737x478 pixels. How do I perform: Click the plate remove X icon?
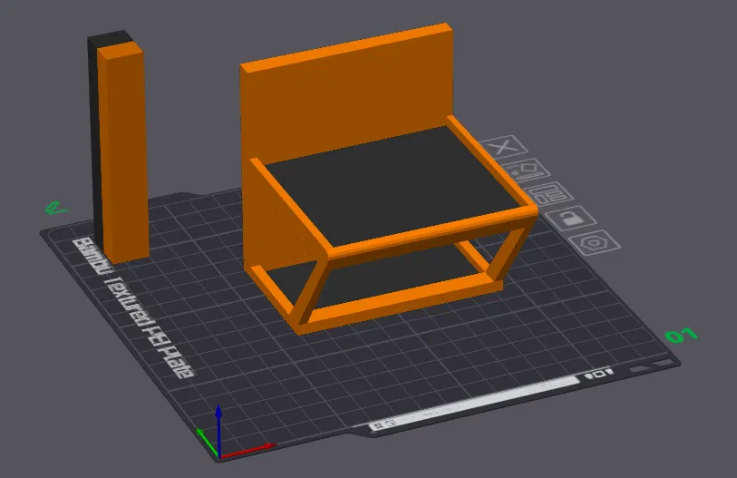(504, 147)
